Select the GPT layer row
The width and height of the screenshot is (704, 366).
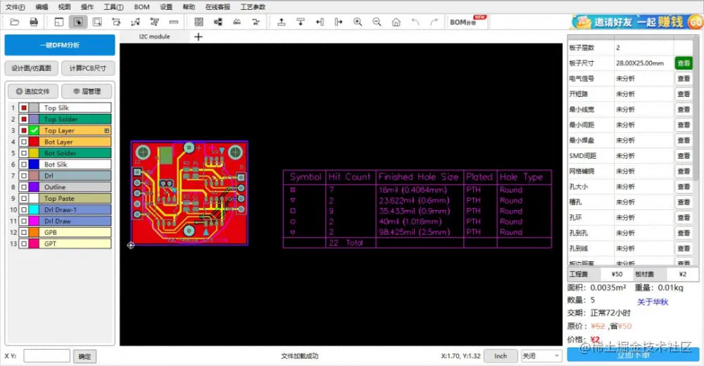(65, 244)
